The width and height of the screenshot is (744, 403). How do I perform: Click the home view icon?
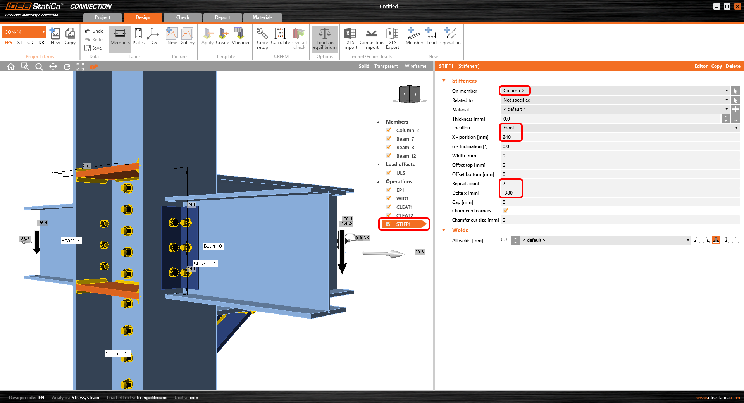tap(11, 67)
